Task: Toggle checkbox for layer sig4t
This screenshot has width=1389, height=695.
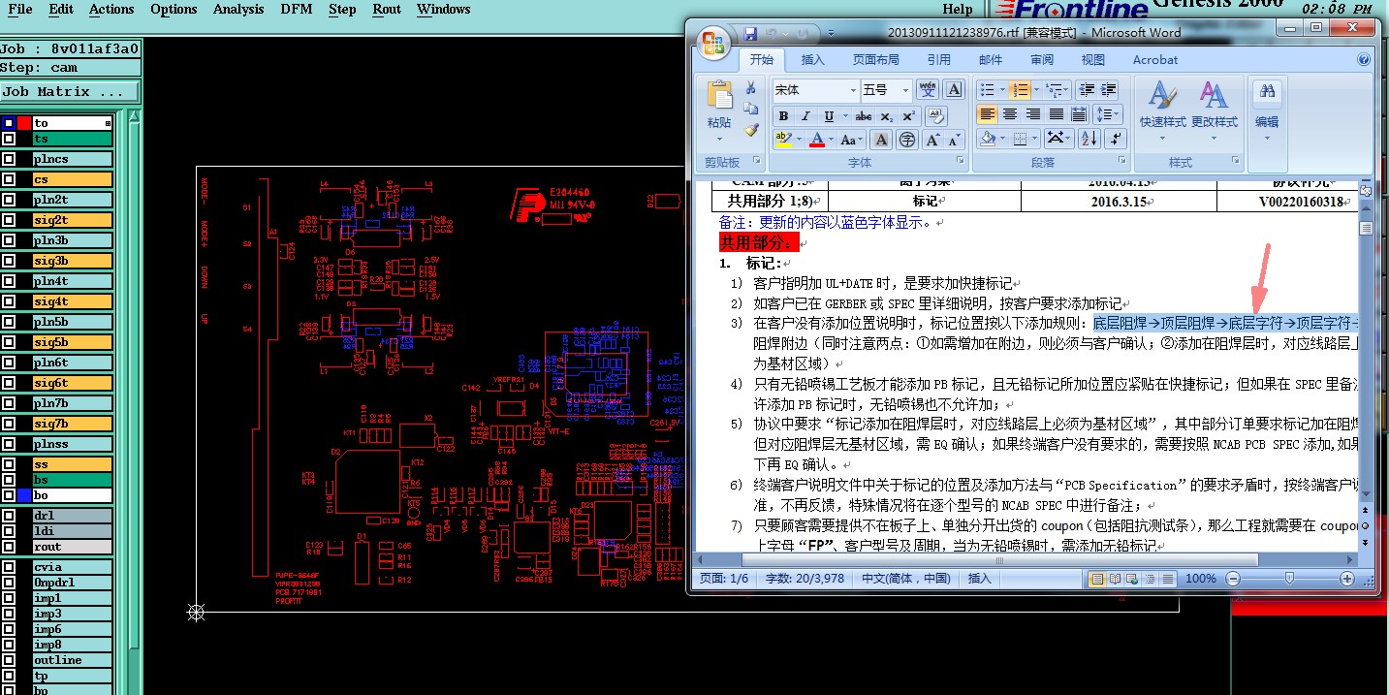Action: (9, 301)
